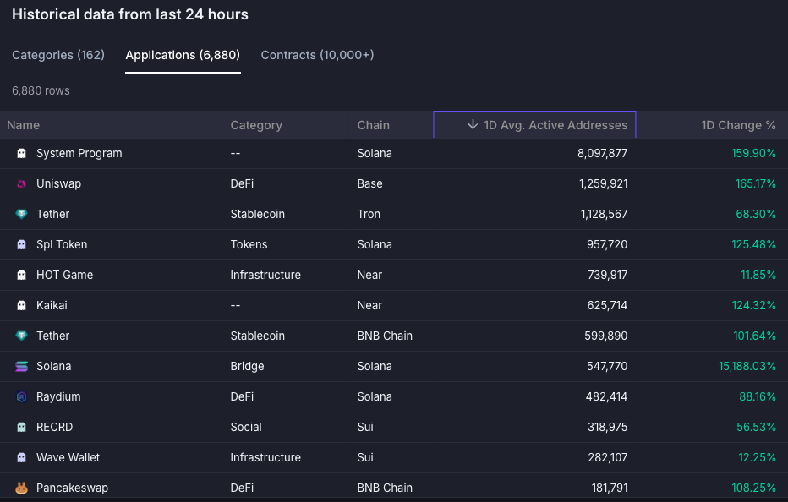The width and height of the screenshot is (788, 502).
Task: Click the Tokens category cell
Action: (249, 245)
